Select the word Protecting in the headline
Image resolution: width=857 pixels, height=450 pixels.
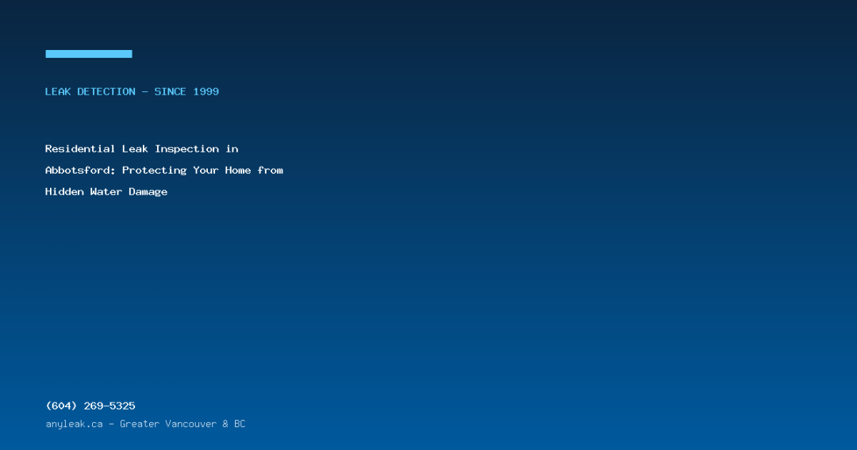(x=154, y=170)
